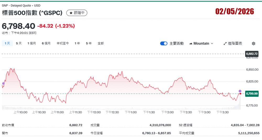Show 全部 full history range
The width and height of the screenshot is (262, 140).
point(101,43)
